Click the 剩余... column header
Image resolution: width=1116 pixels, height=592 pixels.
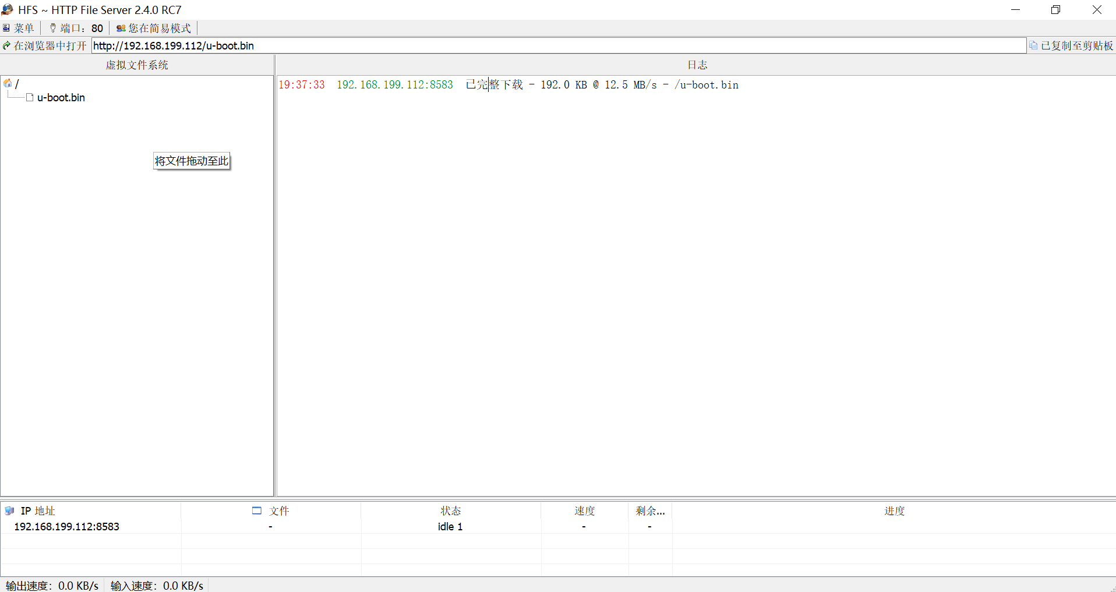(x=651, y=511)
